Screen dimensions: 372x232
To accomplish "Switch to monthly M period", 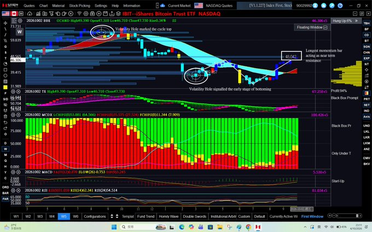I will click(5, 155).
